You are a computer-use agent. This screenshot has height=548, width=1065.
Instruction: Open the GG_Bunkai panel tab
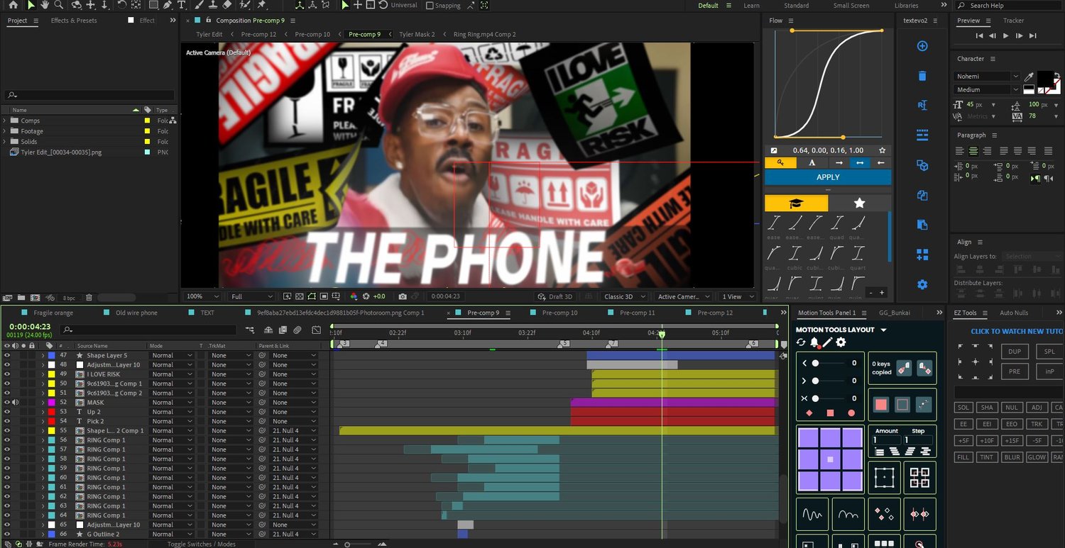tap(894, 313)
